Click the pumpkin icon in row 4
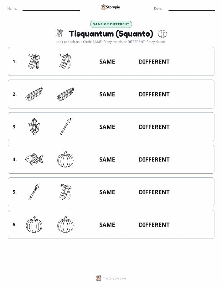This screenshot has width=222, height=287. click(x=65, y=159)
